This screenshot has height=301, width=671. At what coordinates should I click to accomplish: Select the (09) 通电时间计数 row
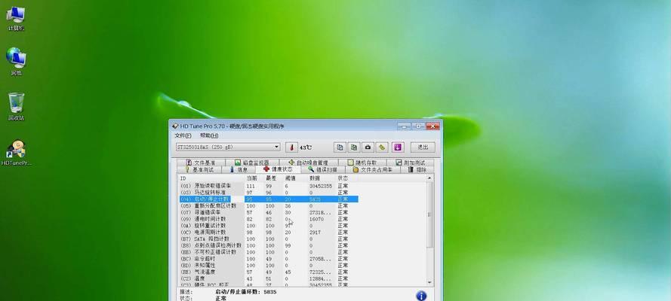click(268, 219)
